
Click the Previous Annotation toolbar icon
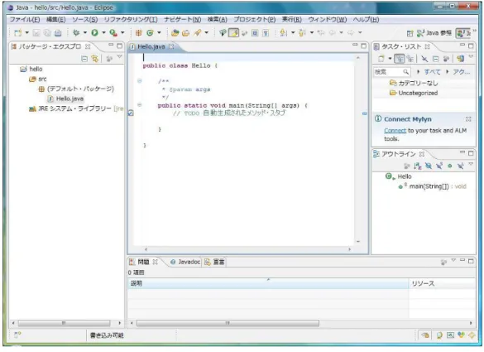pos(302,33)
